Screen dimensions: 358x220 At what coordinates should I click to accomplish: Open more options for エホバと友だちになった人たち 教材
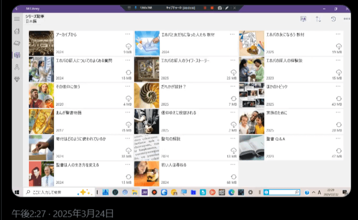[232, 34]
